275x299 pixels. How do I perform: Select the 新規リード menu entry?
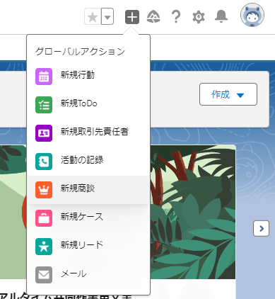(88, 247)
